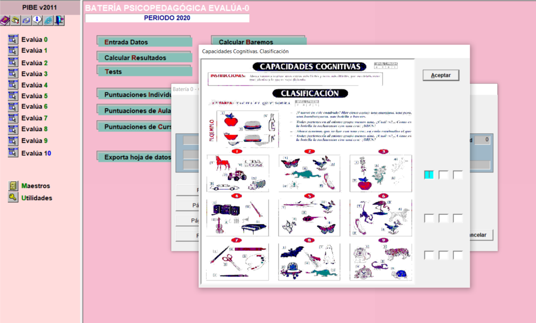This screenshot has width=536, height=323.
Task: Click item 6 picture with flamingo and dog
Action: click(381, 217)
